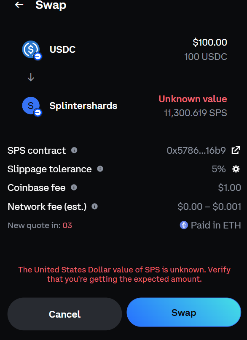The height and width of the screenshot is (340, 247).
Task: Click the New quote in countdown
Action: [x=40, y=225]
